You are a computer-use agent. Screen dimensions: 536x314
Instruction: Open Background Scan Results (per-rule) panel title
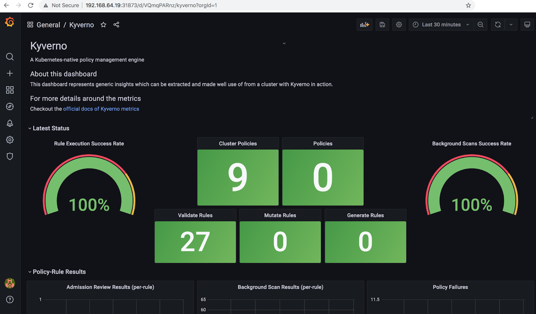[x=280, y=287]
